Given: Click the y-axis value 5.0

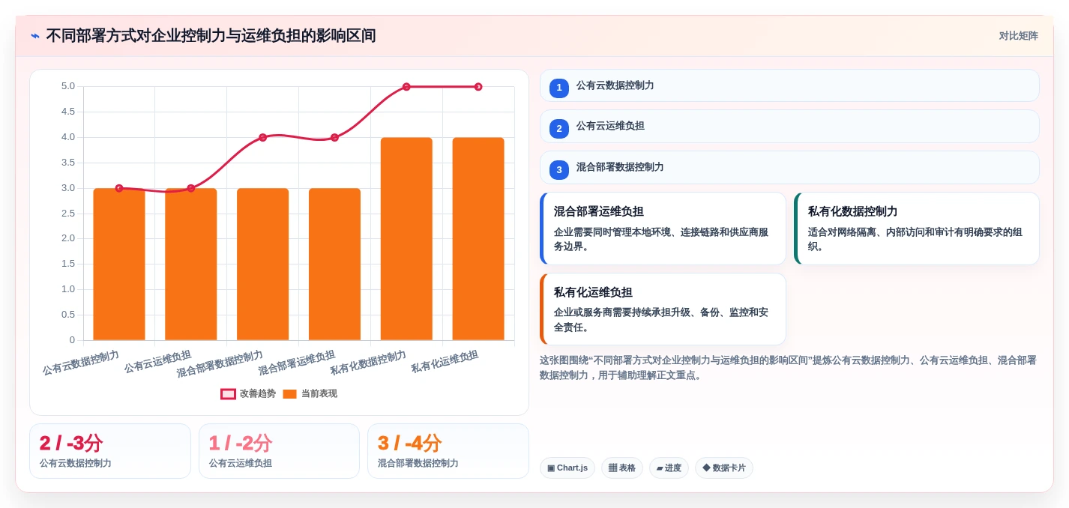Looking at the screenshot, I should (x=68, y=86).
